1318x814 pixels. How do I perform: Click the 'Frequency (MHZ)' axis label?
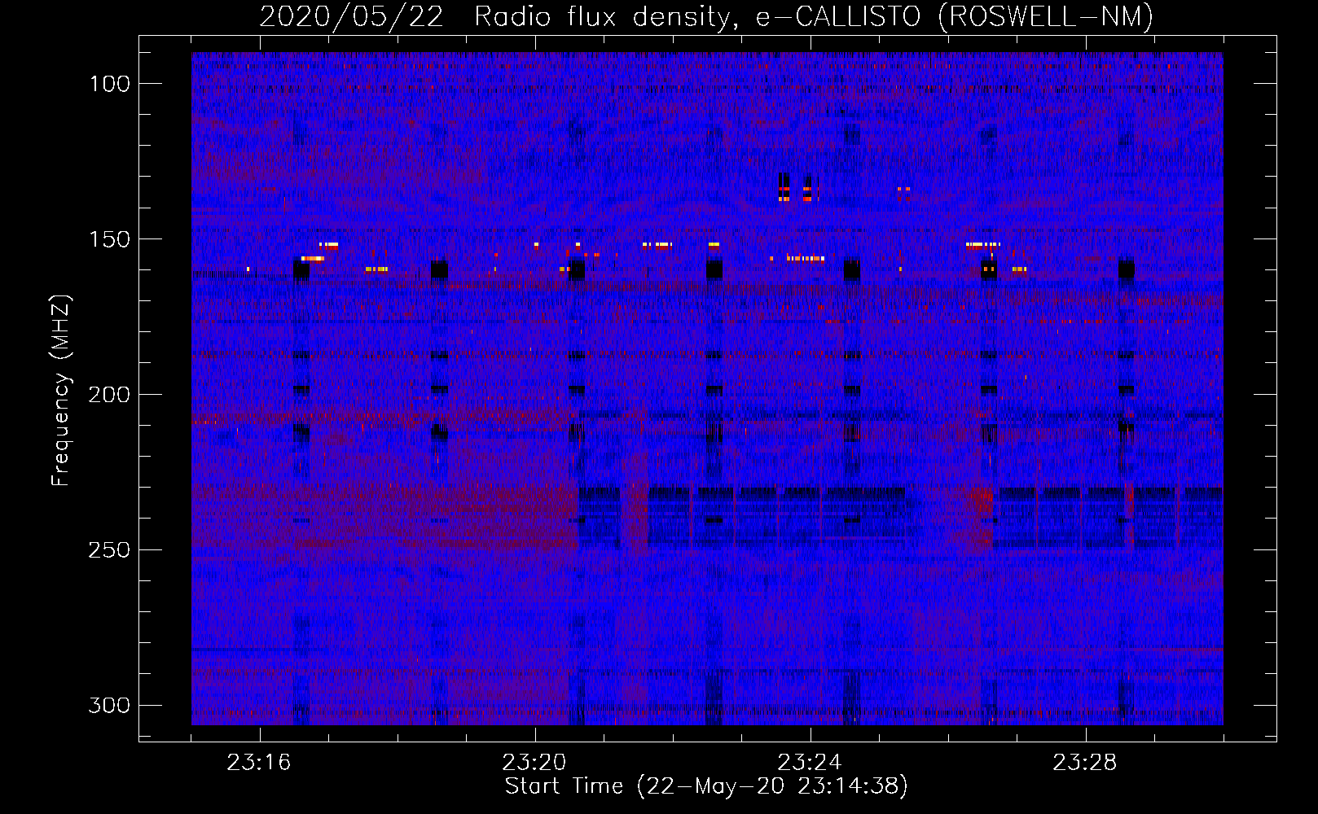pos(61,391)
